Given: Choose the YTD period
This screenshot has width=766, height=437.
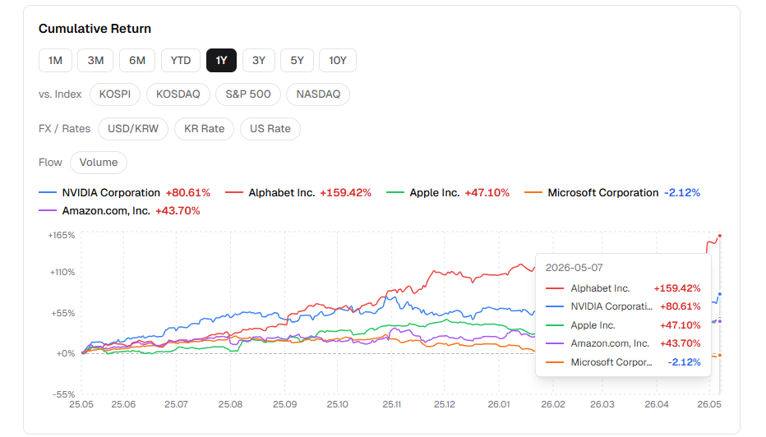Looking at the screenshot, I should click(181, 61).
